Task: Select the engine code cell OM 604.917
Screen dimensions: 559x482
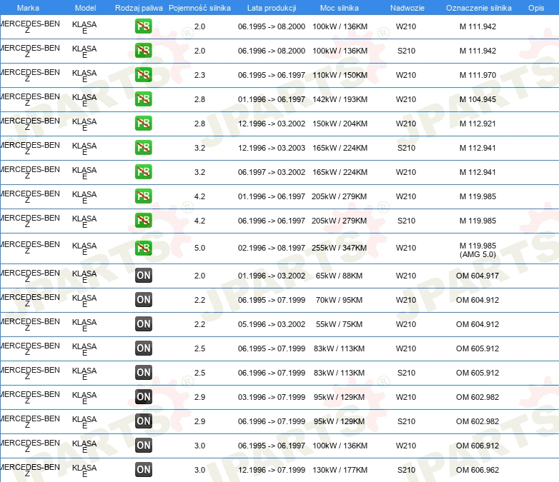Action: pyautogui.click(x=478, y=276)
